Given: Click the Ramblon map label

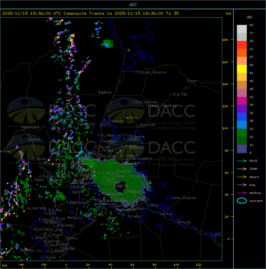Looking at the screenshot, I should [105, 92].
